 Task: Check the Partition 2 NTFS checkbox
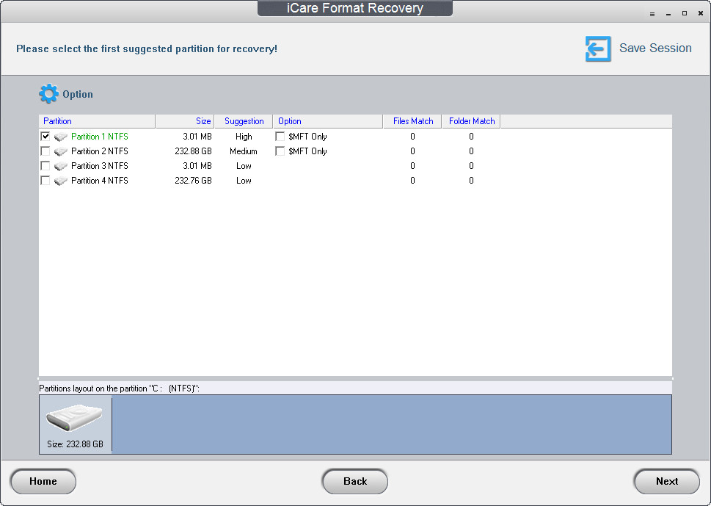tap(45, 151)
